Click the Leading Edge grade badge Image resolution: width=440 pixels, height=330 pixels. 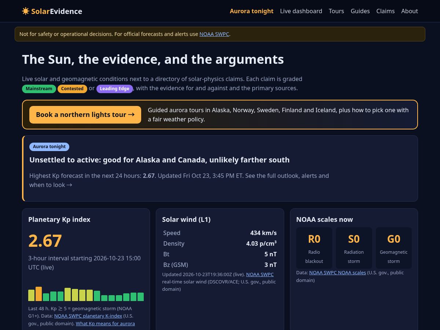[x=114, y=89]
